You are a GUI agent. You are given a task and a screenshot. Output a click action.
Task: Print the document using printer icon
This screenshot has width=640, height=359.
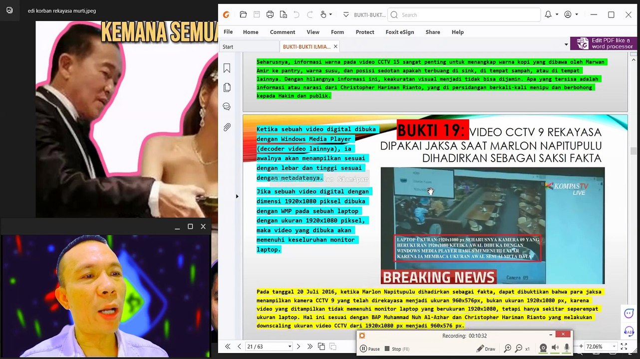tap(270, 14)
